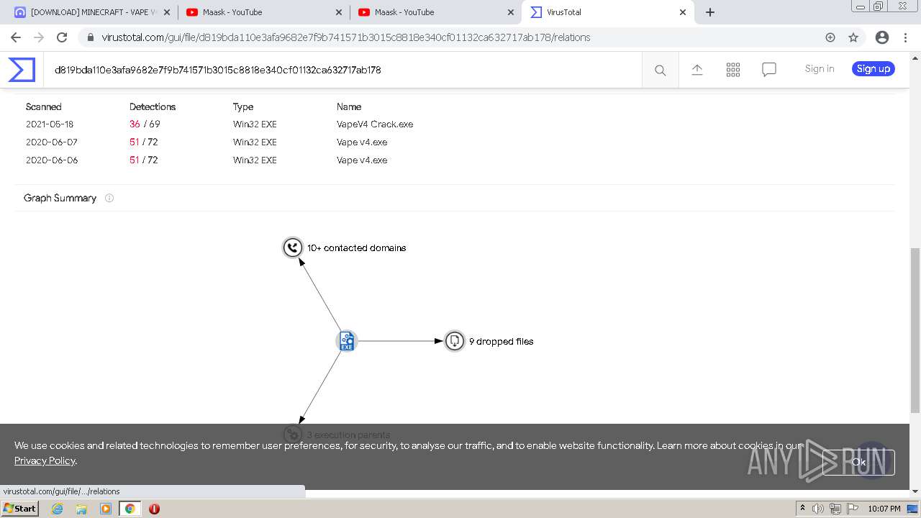Show hidden tray icons arrow
Viewport: 921px width, 518px height.
[x=803, y=509]
